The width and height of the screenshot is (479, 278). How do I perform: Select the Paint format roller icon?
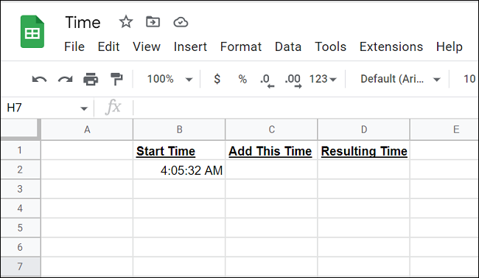(116, 79)
